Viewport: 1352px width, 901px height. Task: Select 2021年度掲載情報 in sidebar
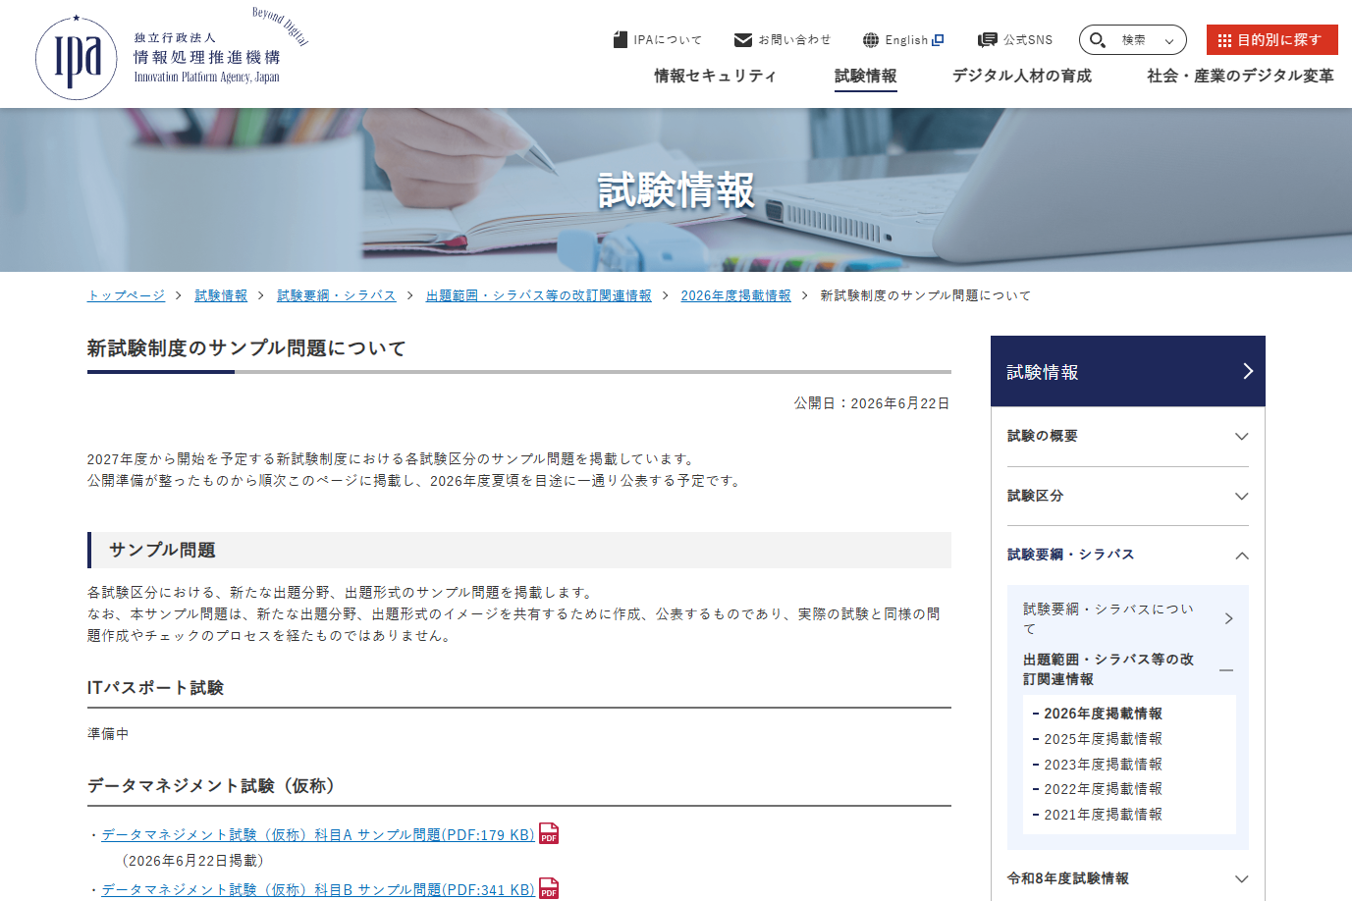click(1103, 814)
